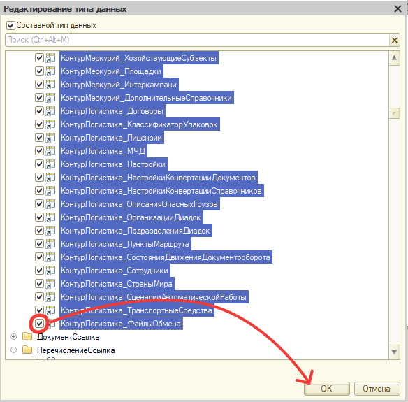Screen dimensions: 408x402
Task: Click catalog icon beside КонтурМеркурий_Площадки
Action: tap(51, 71)
